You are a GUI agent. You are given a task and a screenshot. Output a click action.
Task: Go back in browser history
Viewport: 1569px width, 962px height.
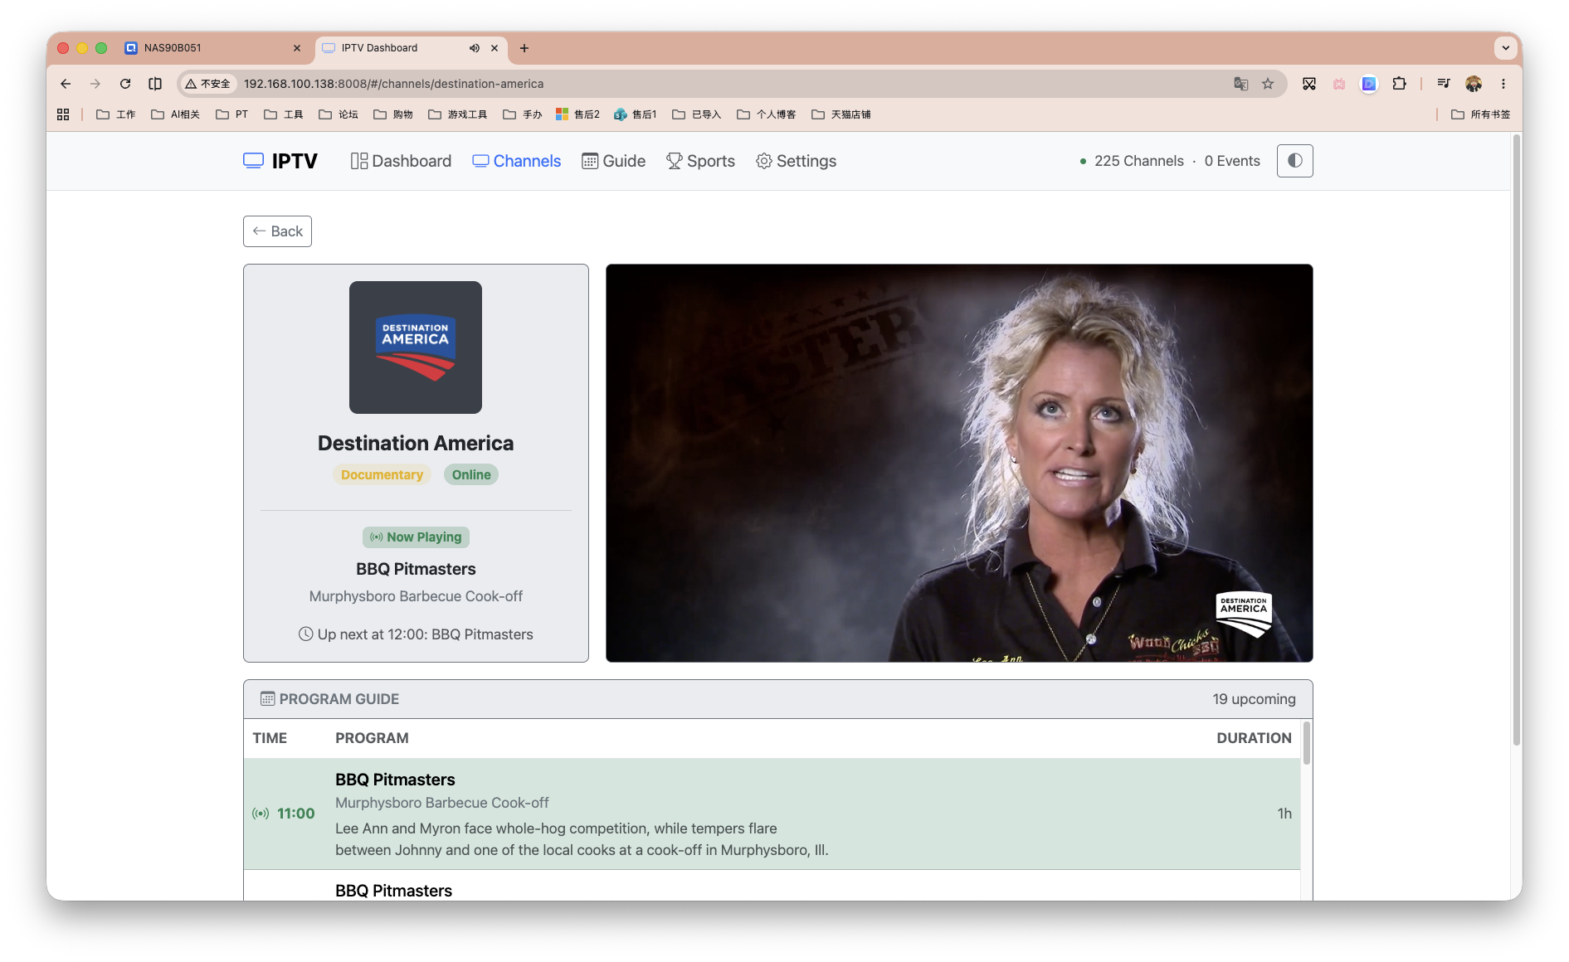[x=66, y=84]
